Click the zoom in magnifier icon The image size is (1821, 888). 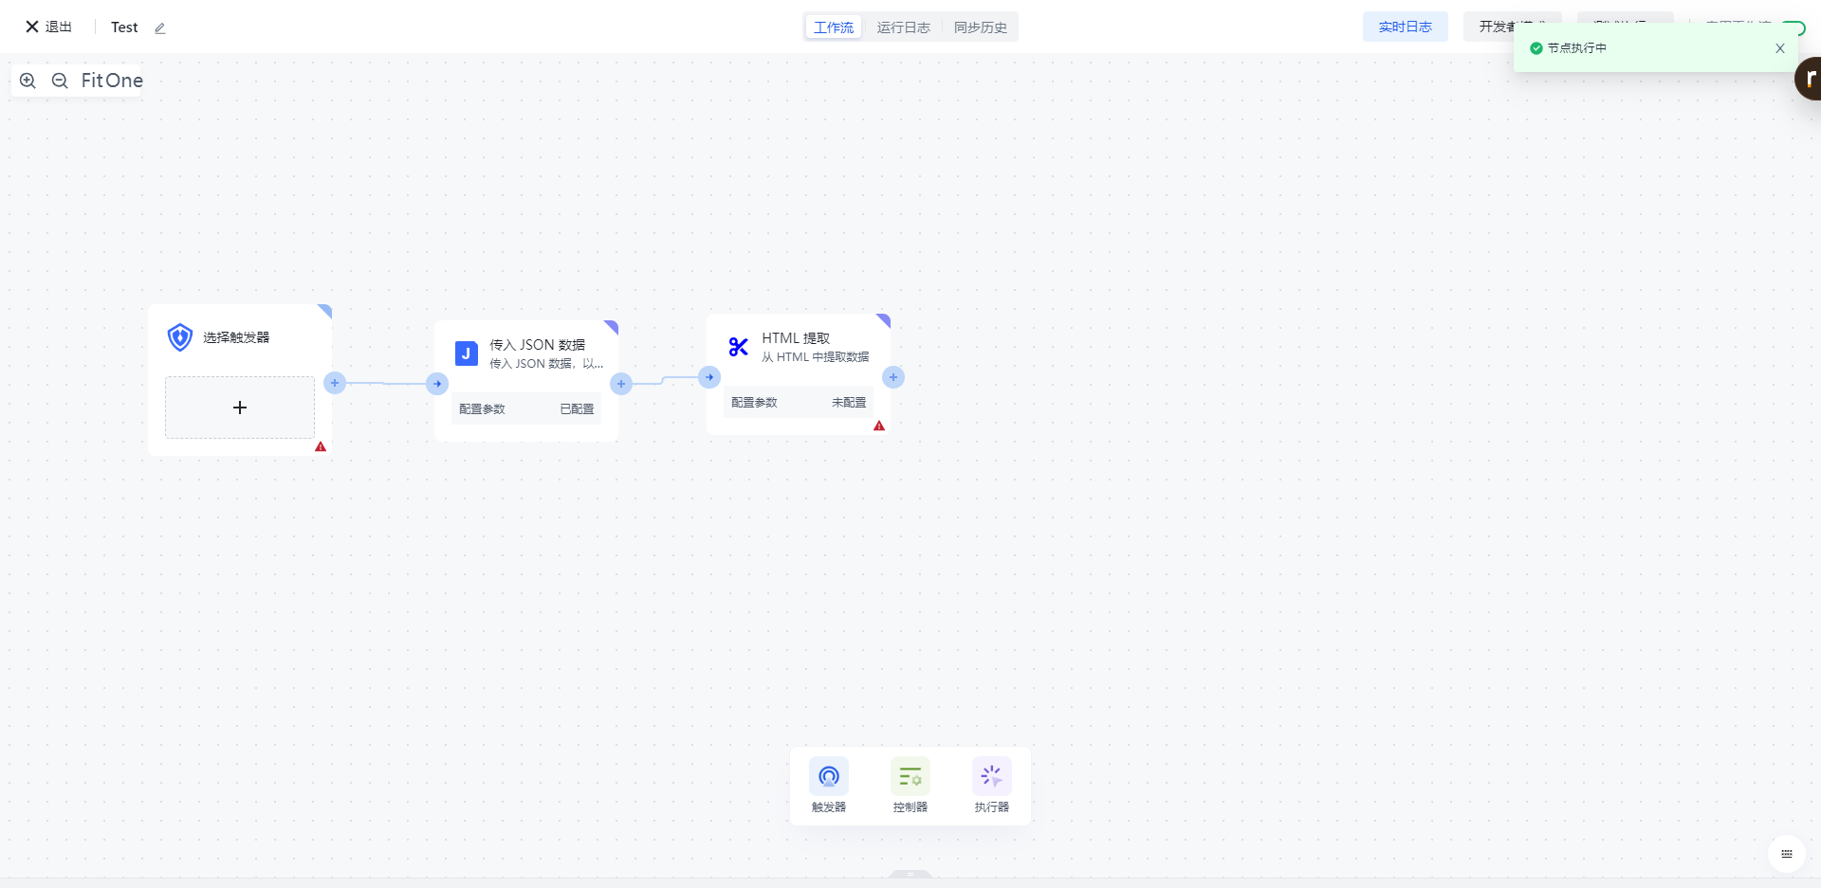tap(28, 81)
